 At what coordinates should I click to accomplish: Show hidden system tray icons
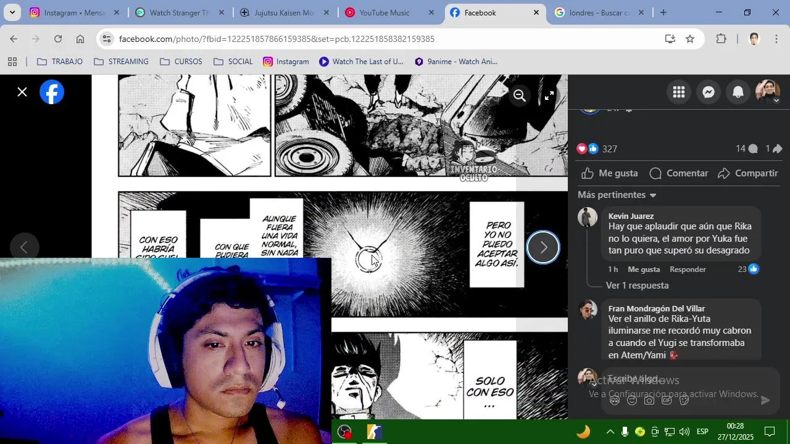coord(610,432)
